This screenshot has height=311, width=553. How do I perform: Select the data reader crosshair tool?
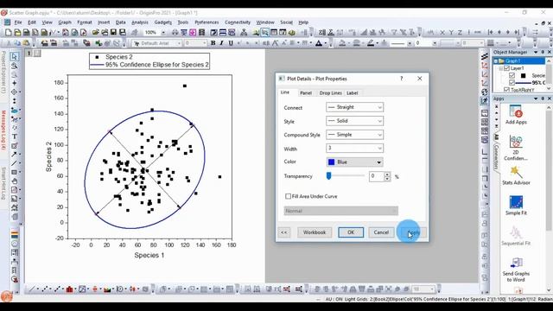14,92
